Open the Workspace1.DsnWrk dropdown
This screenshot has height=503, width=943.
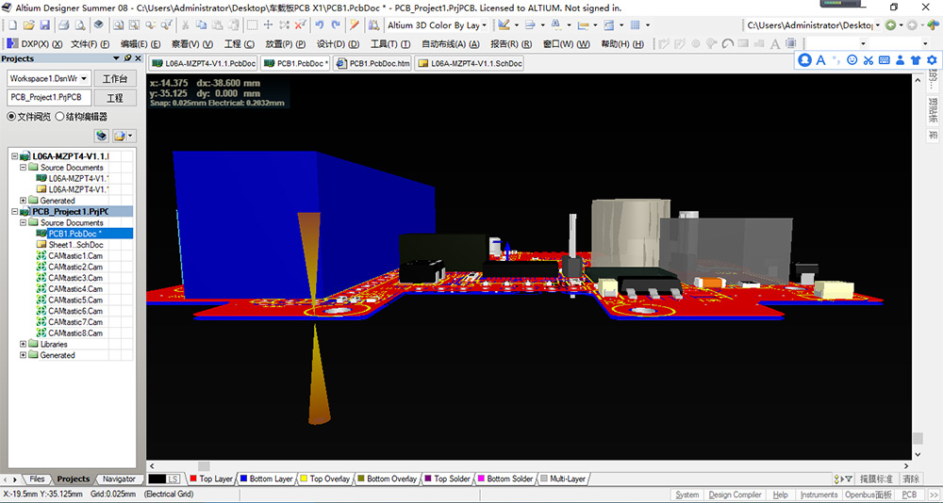pyautogui.click(x=85, y=78)
